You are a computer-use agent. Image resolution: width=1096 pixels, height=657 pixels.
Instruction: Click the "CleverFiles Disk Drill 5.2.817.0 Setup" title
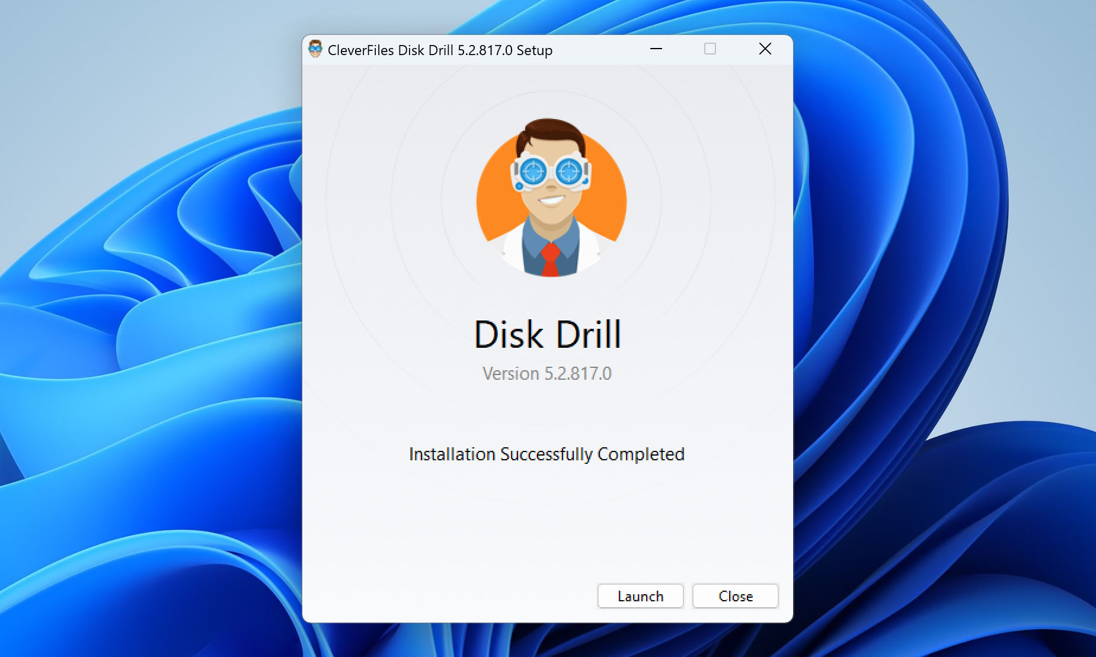(440, 50)
